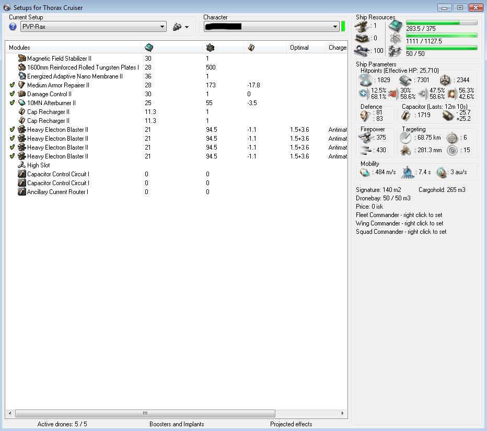Click the CPU resource icon beside 283.5 / 375

[x=396, y=26]
